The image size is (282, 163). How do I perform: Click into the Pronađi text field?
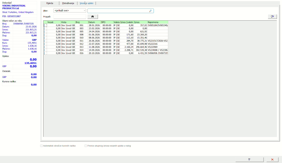(70, 17)
